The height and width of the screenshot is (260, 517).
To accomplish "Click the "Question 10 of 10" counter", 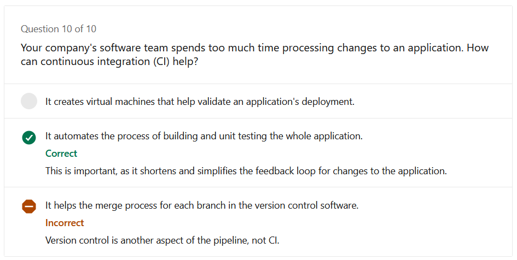I will (x=59, y=29).
